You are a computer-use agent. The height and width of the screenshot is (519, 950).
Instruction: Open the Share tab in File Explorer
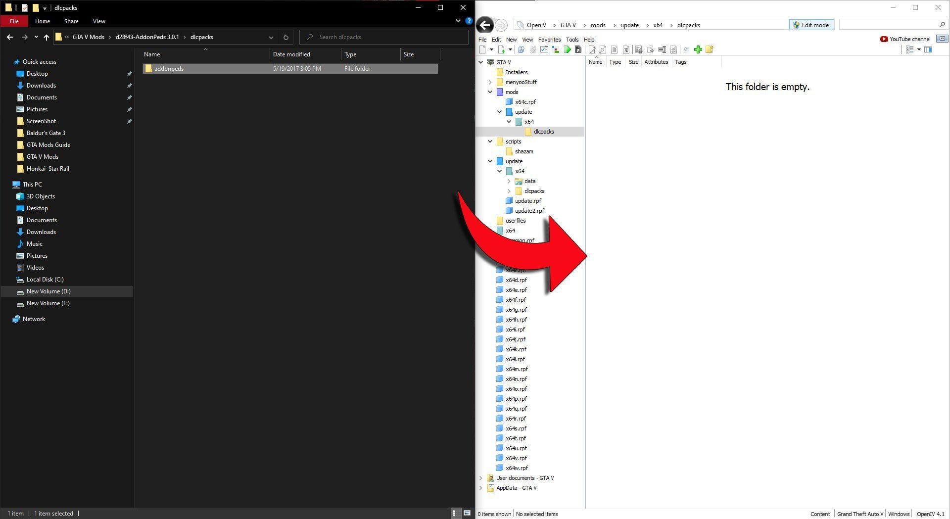(x=71, y=21)
